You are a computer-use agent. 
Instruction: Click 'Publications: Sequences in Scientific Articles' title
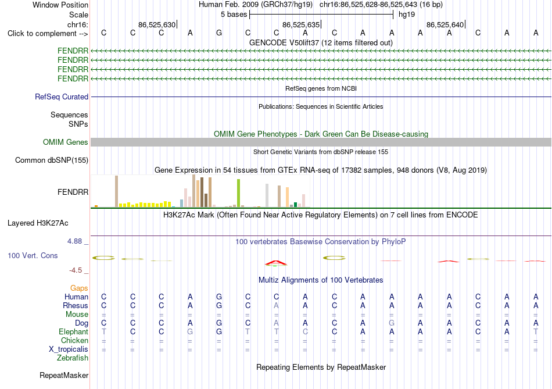pos(321,106)
